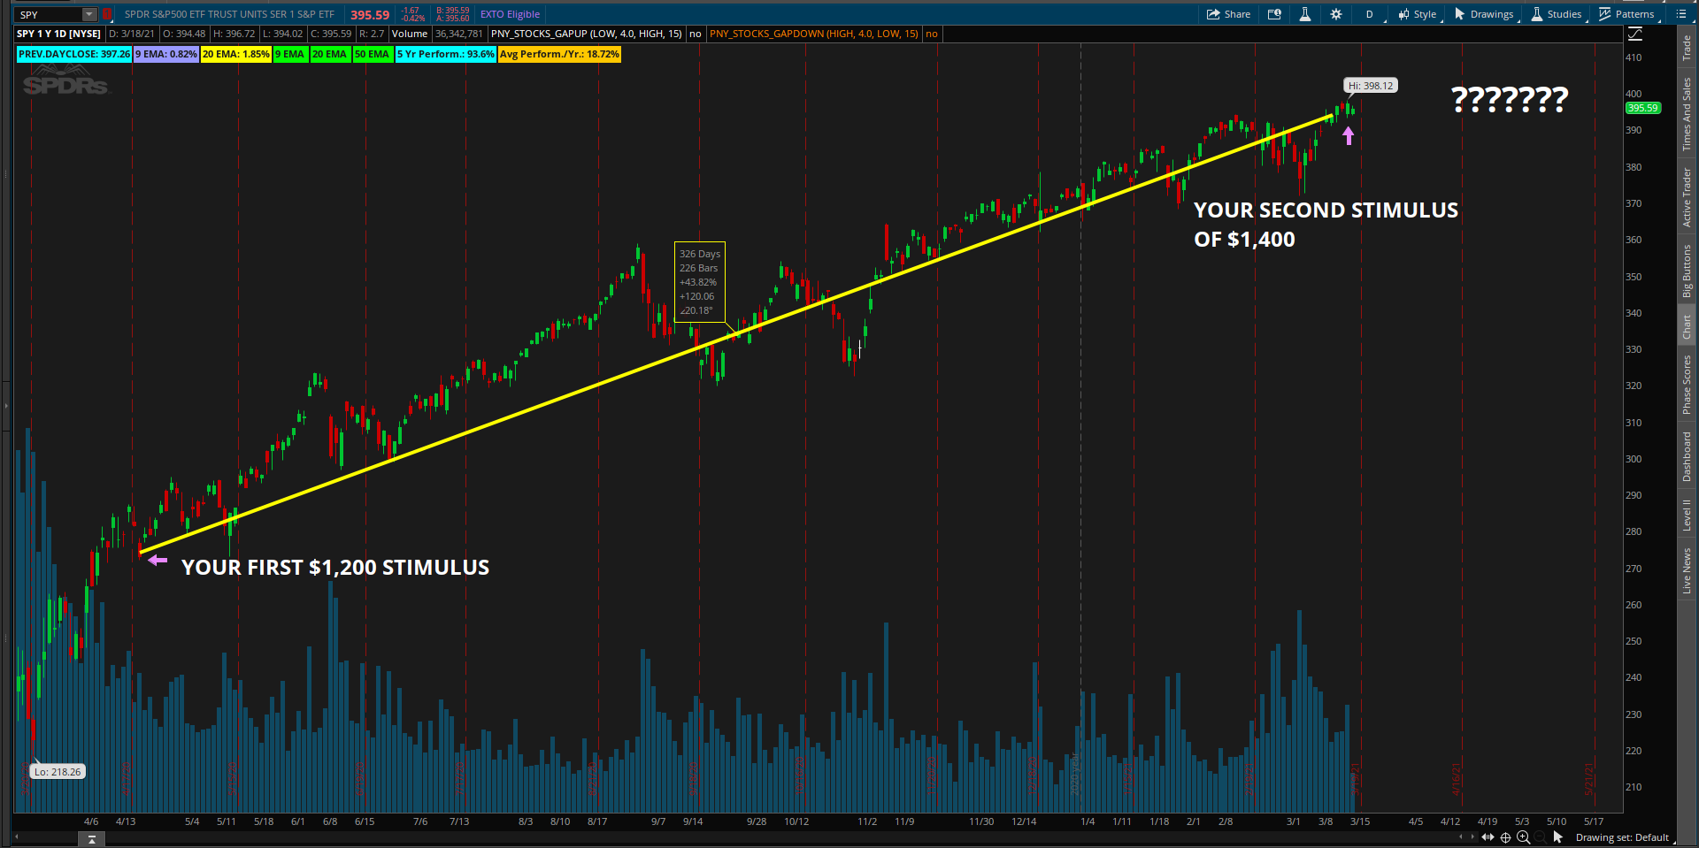Click the green 395.59 price axis marker
1699x848 pixels.
point(1643,108)
